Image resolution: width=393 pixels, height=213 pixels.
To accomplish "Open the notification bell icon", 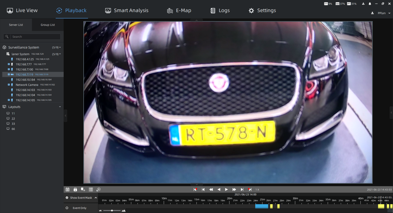I will pos(370,4).
